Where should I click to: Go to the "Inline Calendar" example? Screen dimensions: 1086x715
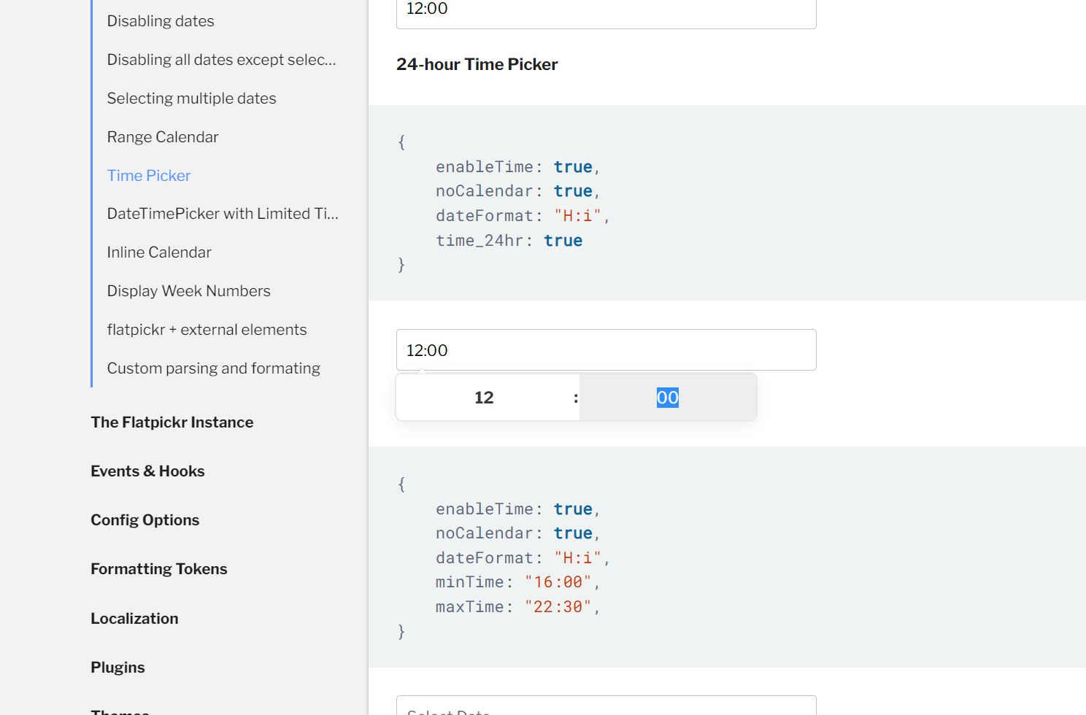tap(158, 252)
